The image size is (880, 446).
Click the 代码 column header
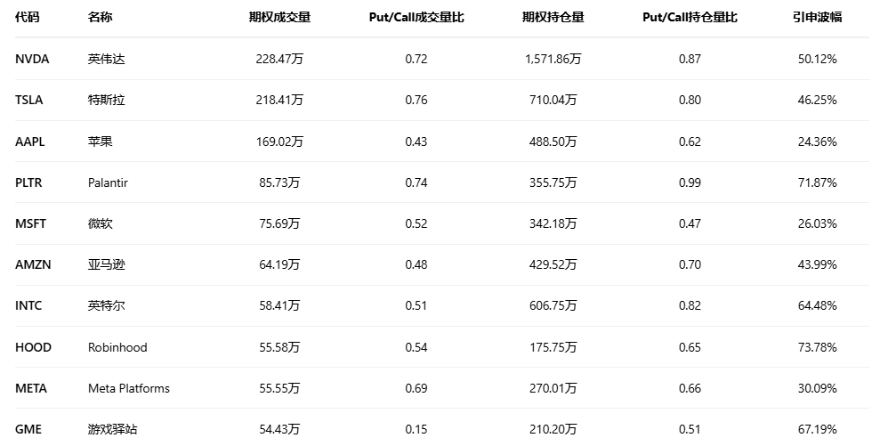point(28,17)
